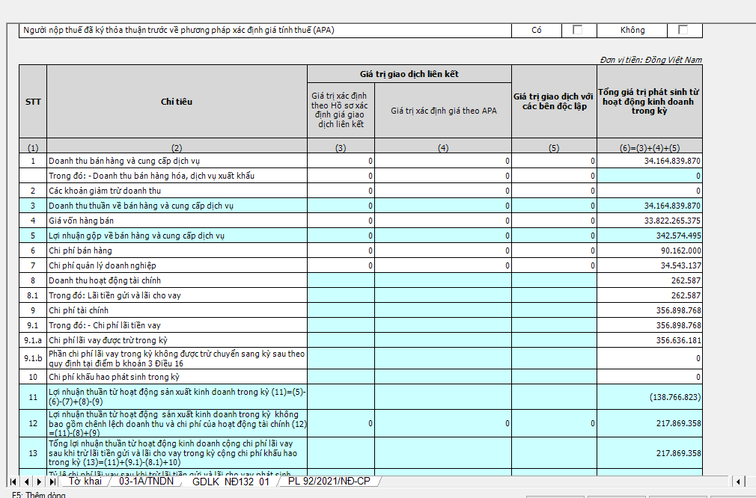Click the next sheet navigation arrow

pos(39,481)
